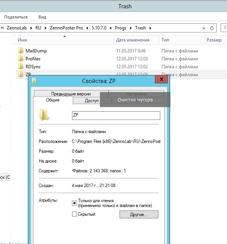Go to ZennoLab in breadcrumb path

coord(17,28)
